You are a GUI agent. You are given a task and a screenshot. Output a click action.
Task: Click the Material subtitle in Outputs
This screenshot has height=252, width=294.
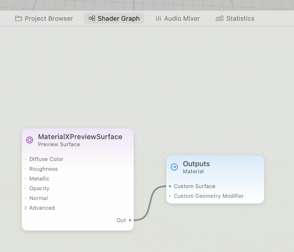[193, 171]
